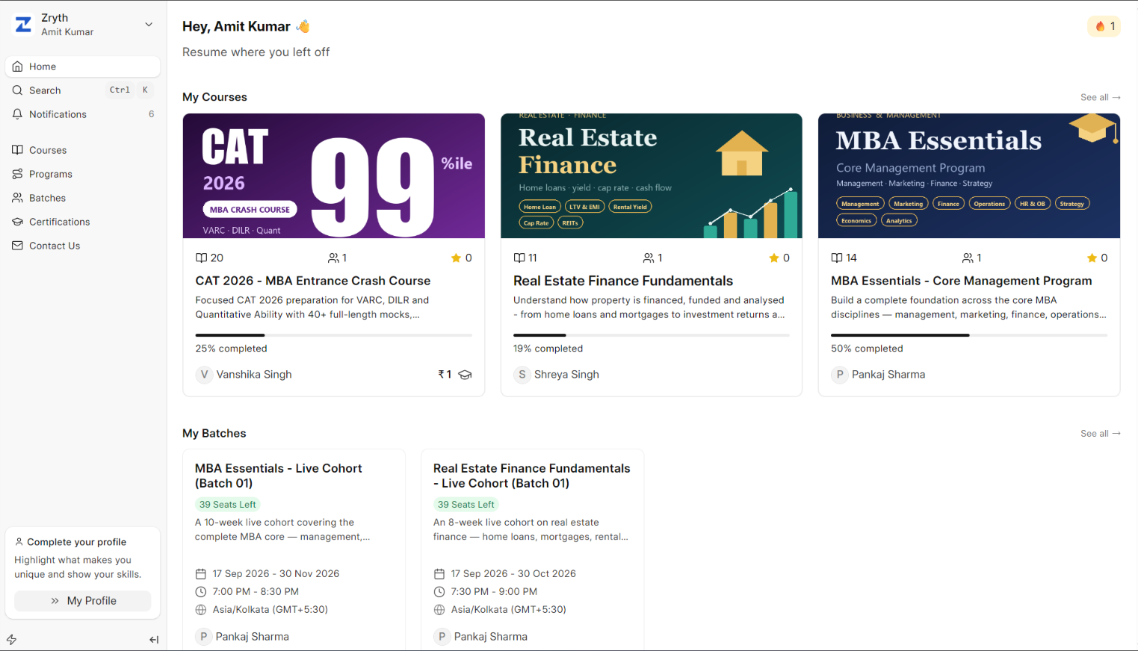
Task: Click the streak flame badge
Action: tap(1104, 26)
